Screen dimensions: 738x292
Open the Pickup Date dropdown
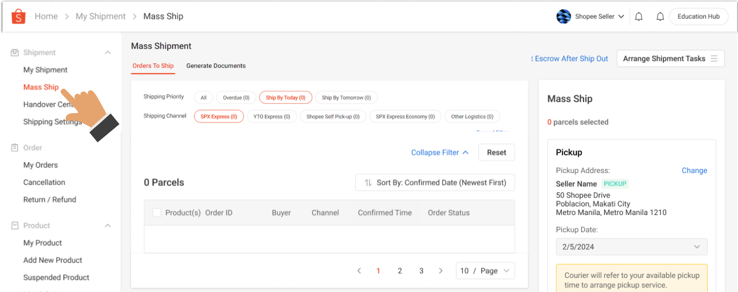[x=631, y=247]
